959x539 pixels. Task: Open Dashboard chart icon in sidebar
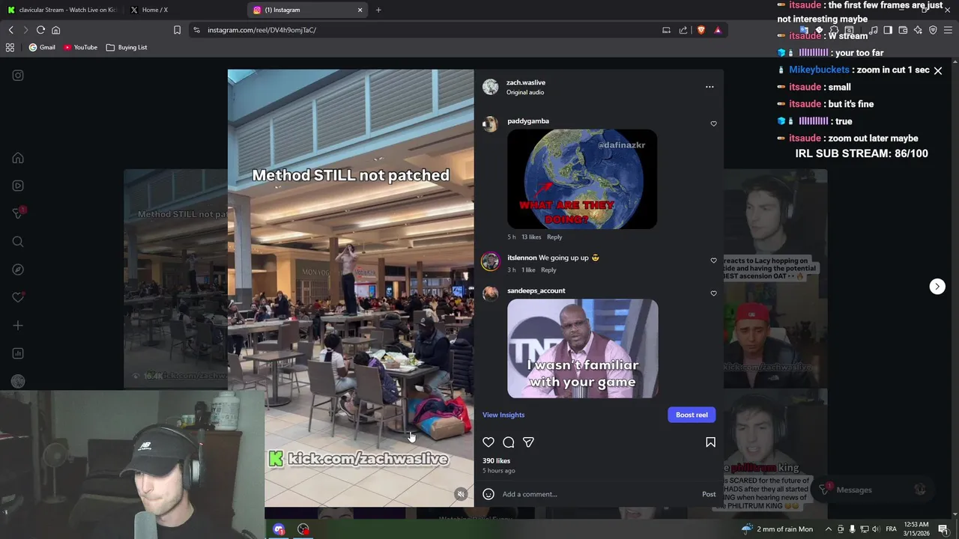pyautogui.click(x=18, y=353)
